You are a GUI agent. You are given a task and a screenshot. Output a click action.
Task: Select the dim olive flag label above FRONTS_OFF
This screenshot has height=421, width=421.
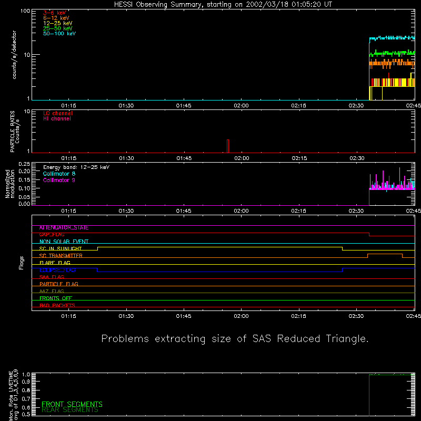tap(52, 291)
